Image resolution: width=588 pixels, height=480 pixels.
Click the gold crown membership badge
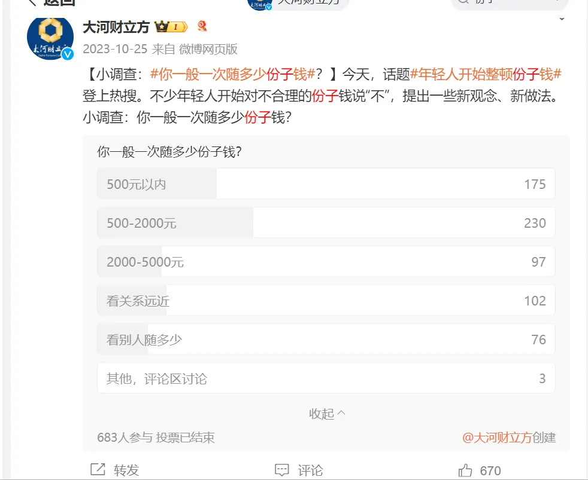click(x=171, y=27)
